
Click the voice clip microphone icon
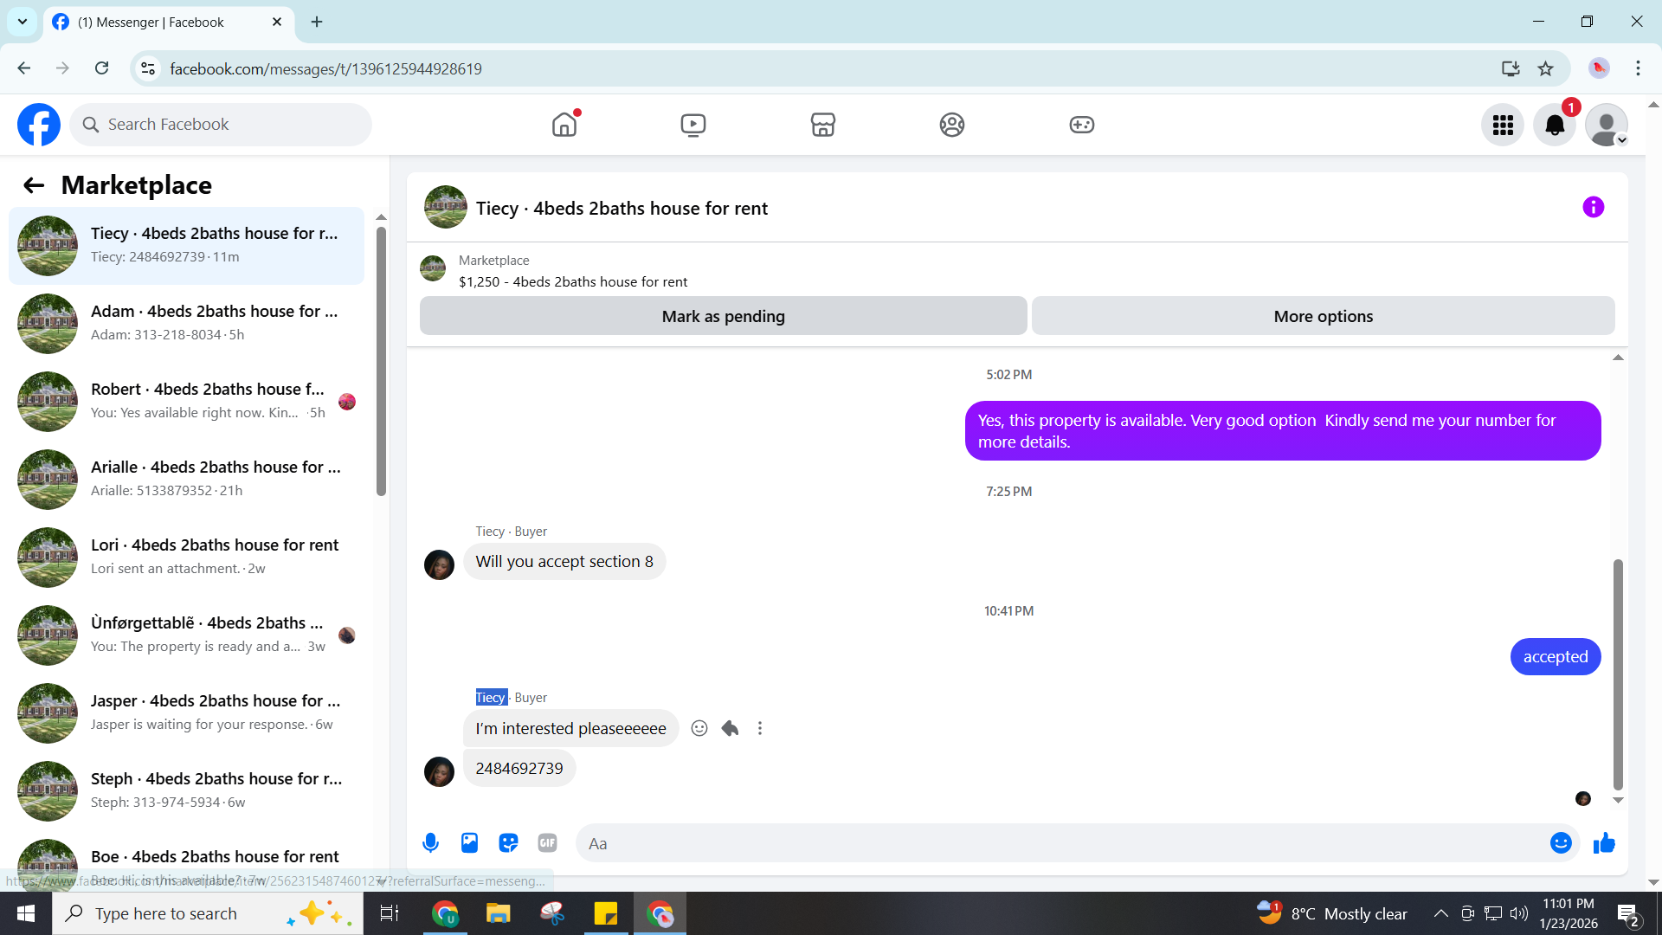tap(430, 842)
